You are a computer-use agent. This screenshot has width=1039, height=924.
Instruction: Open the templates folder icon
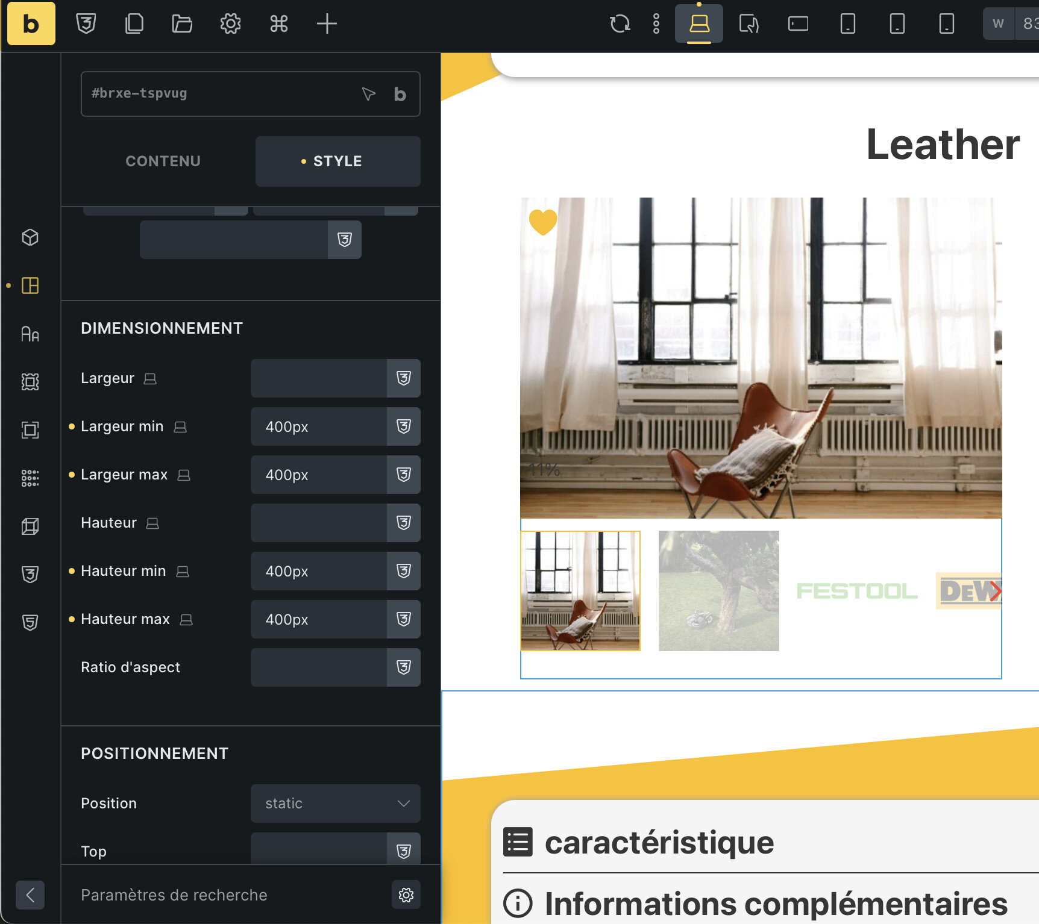tap(182, 24)
